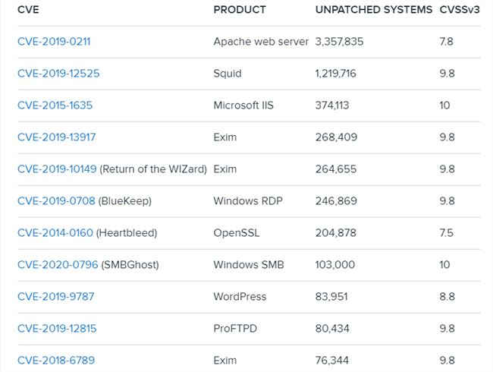
Task: Click the 9.8 score for Windows RDP
Action: tap(447, 200)
